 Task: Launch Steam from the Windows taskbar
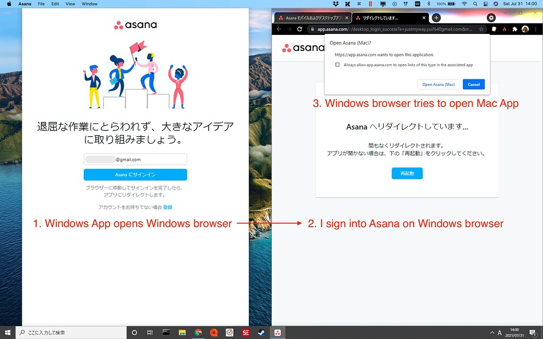pyautogui.click(x=261, y=332)
